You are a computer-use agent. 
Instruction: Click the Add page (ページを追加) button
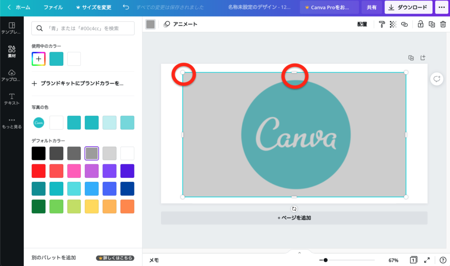[x=294, y=218]
